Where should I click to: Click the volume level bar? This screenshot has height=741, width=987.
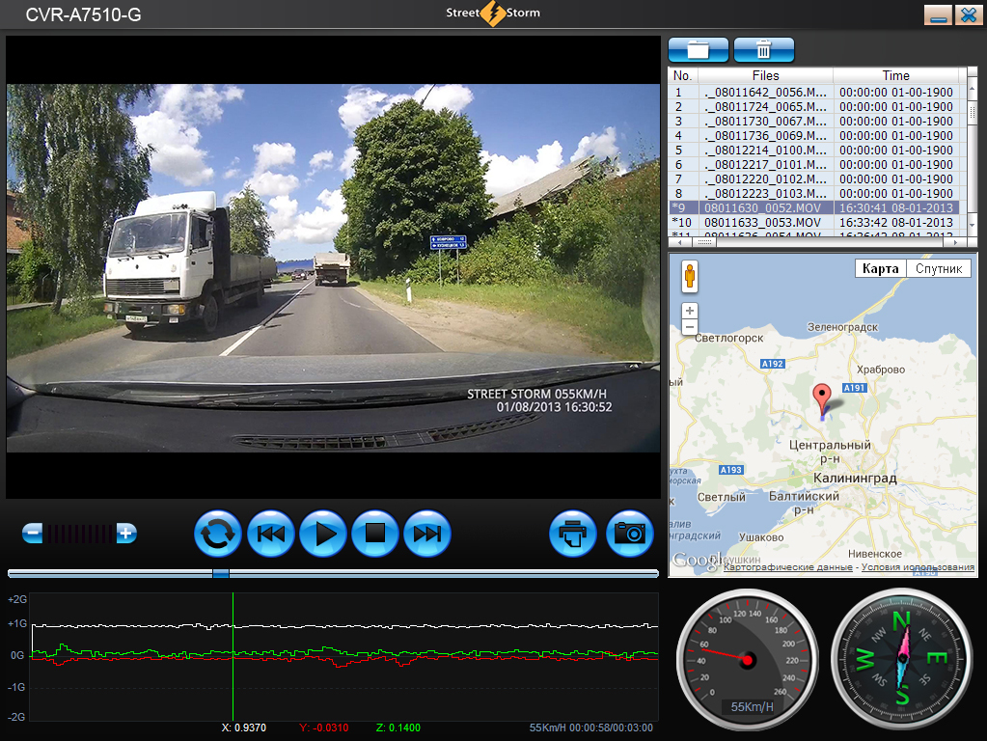[x=79, y=534]
